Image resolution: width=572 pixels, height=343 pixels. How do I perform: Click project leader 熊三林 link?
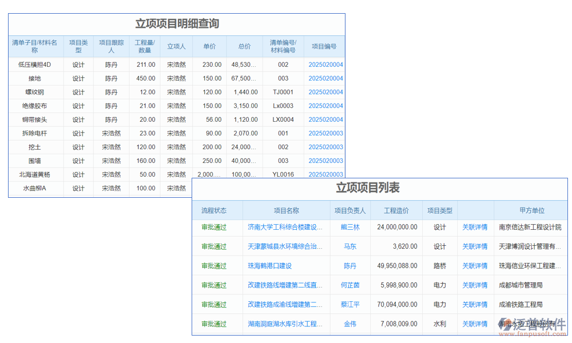tap(351, 226)
